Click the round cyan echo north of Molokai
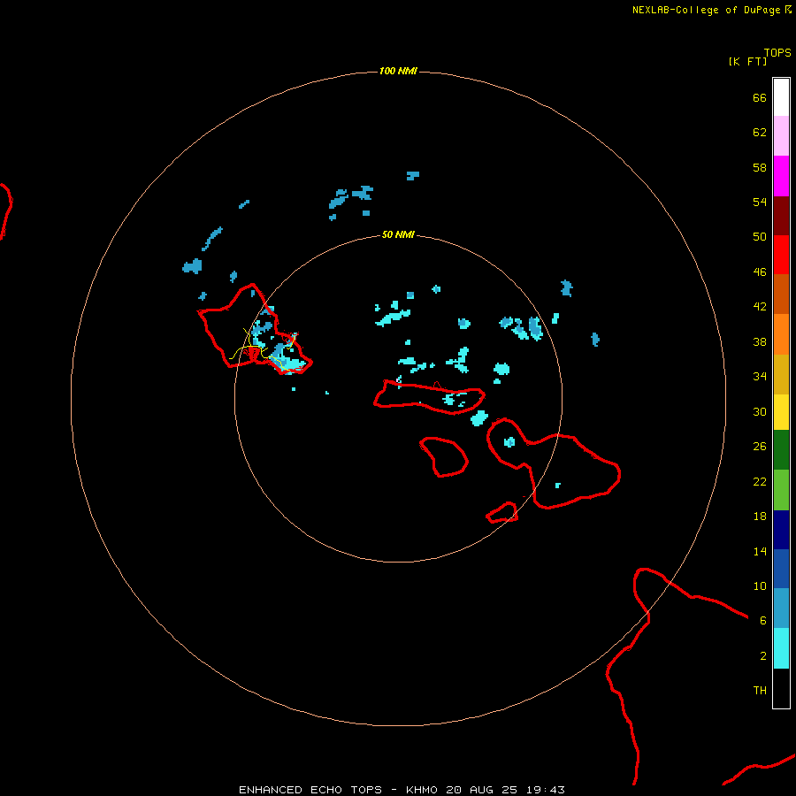The height and width of the screenshot is (796, 796). click(x=501, y=369)
